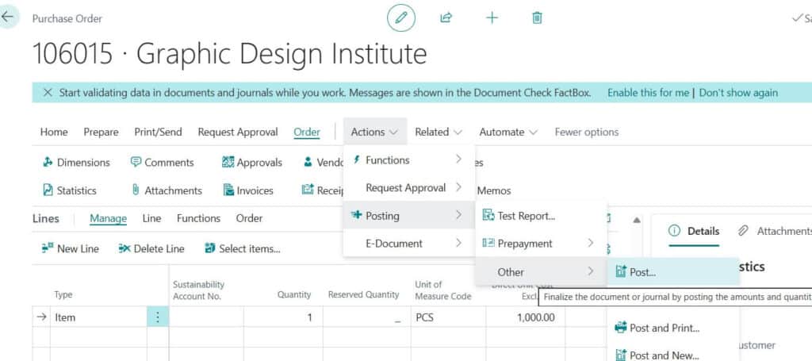Select the Lines Functions tab

point(198,218)
